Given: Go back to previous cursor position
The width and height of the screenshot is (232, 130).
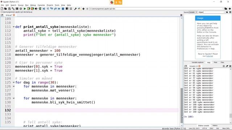Looking at the screenshot, I should click(84, 9).
